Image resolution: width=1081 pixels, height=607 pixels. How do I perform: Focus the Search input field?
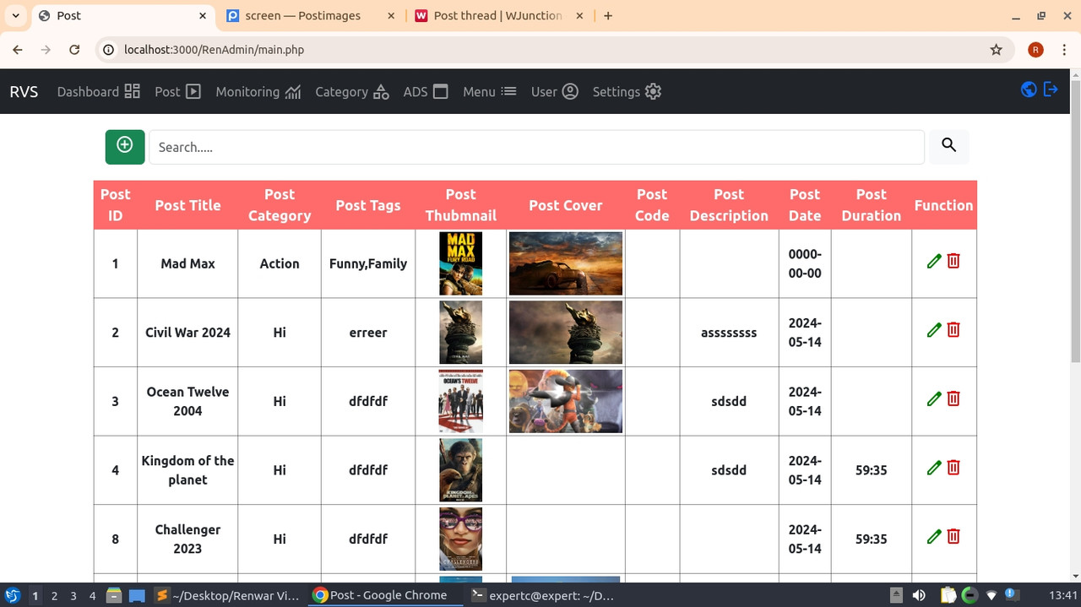click(536, 147)
